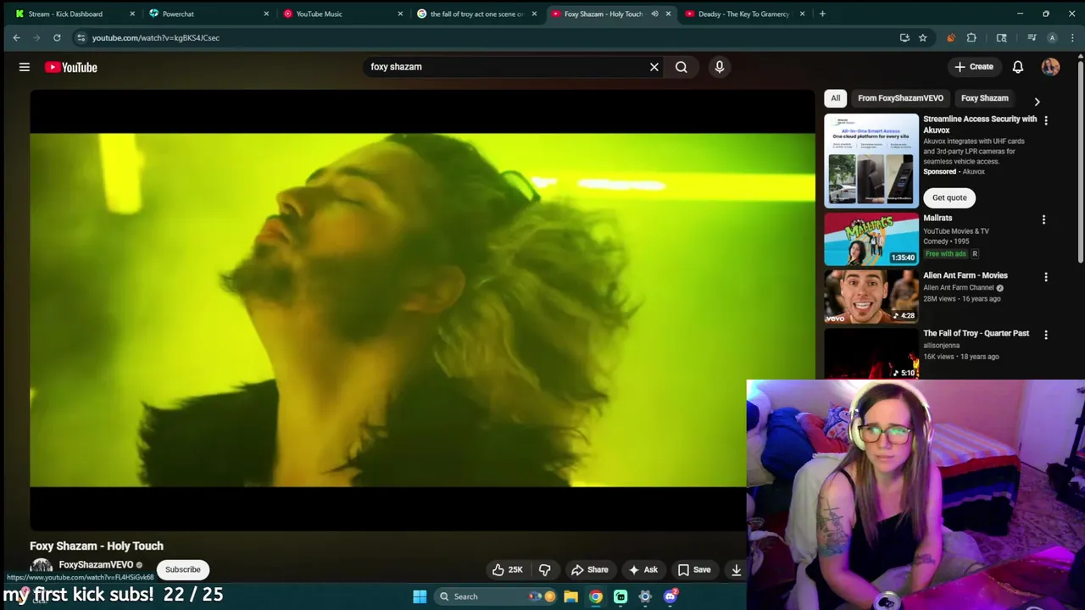This screenshot has width=1085, height=610.
Task: Save the video to a playlist
Action: coord(693,569)
